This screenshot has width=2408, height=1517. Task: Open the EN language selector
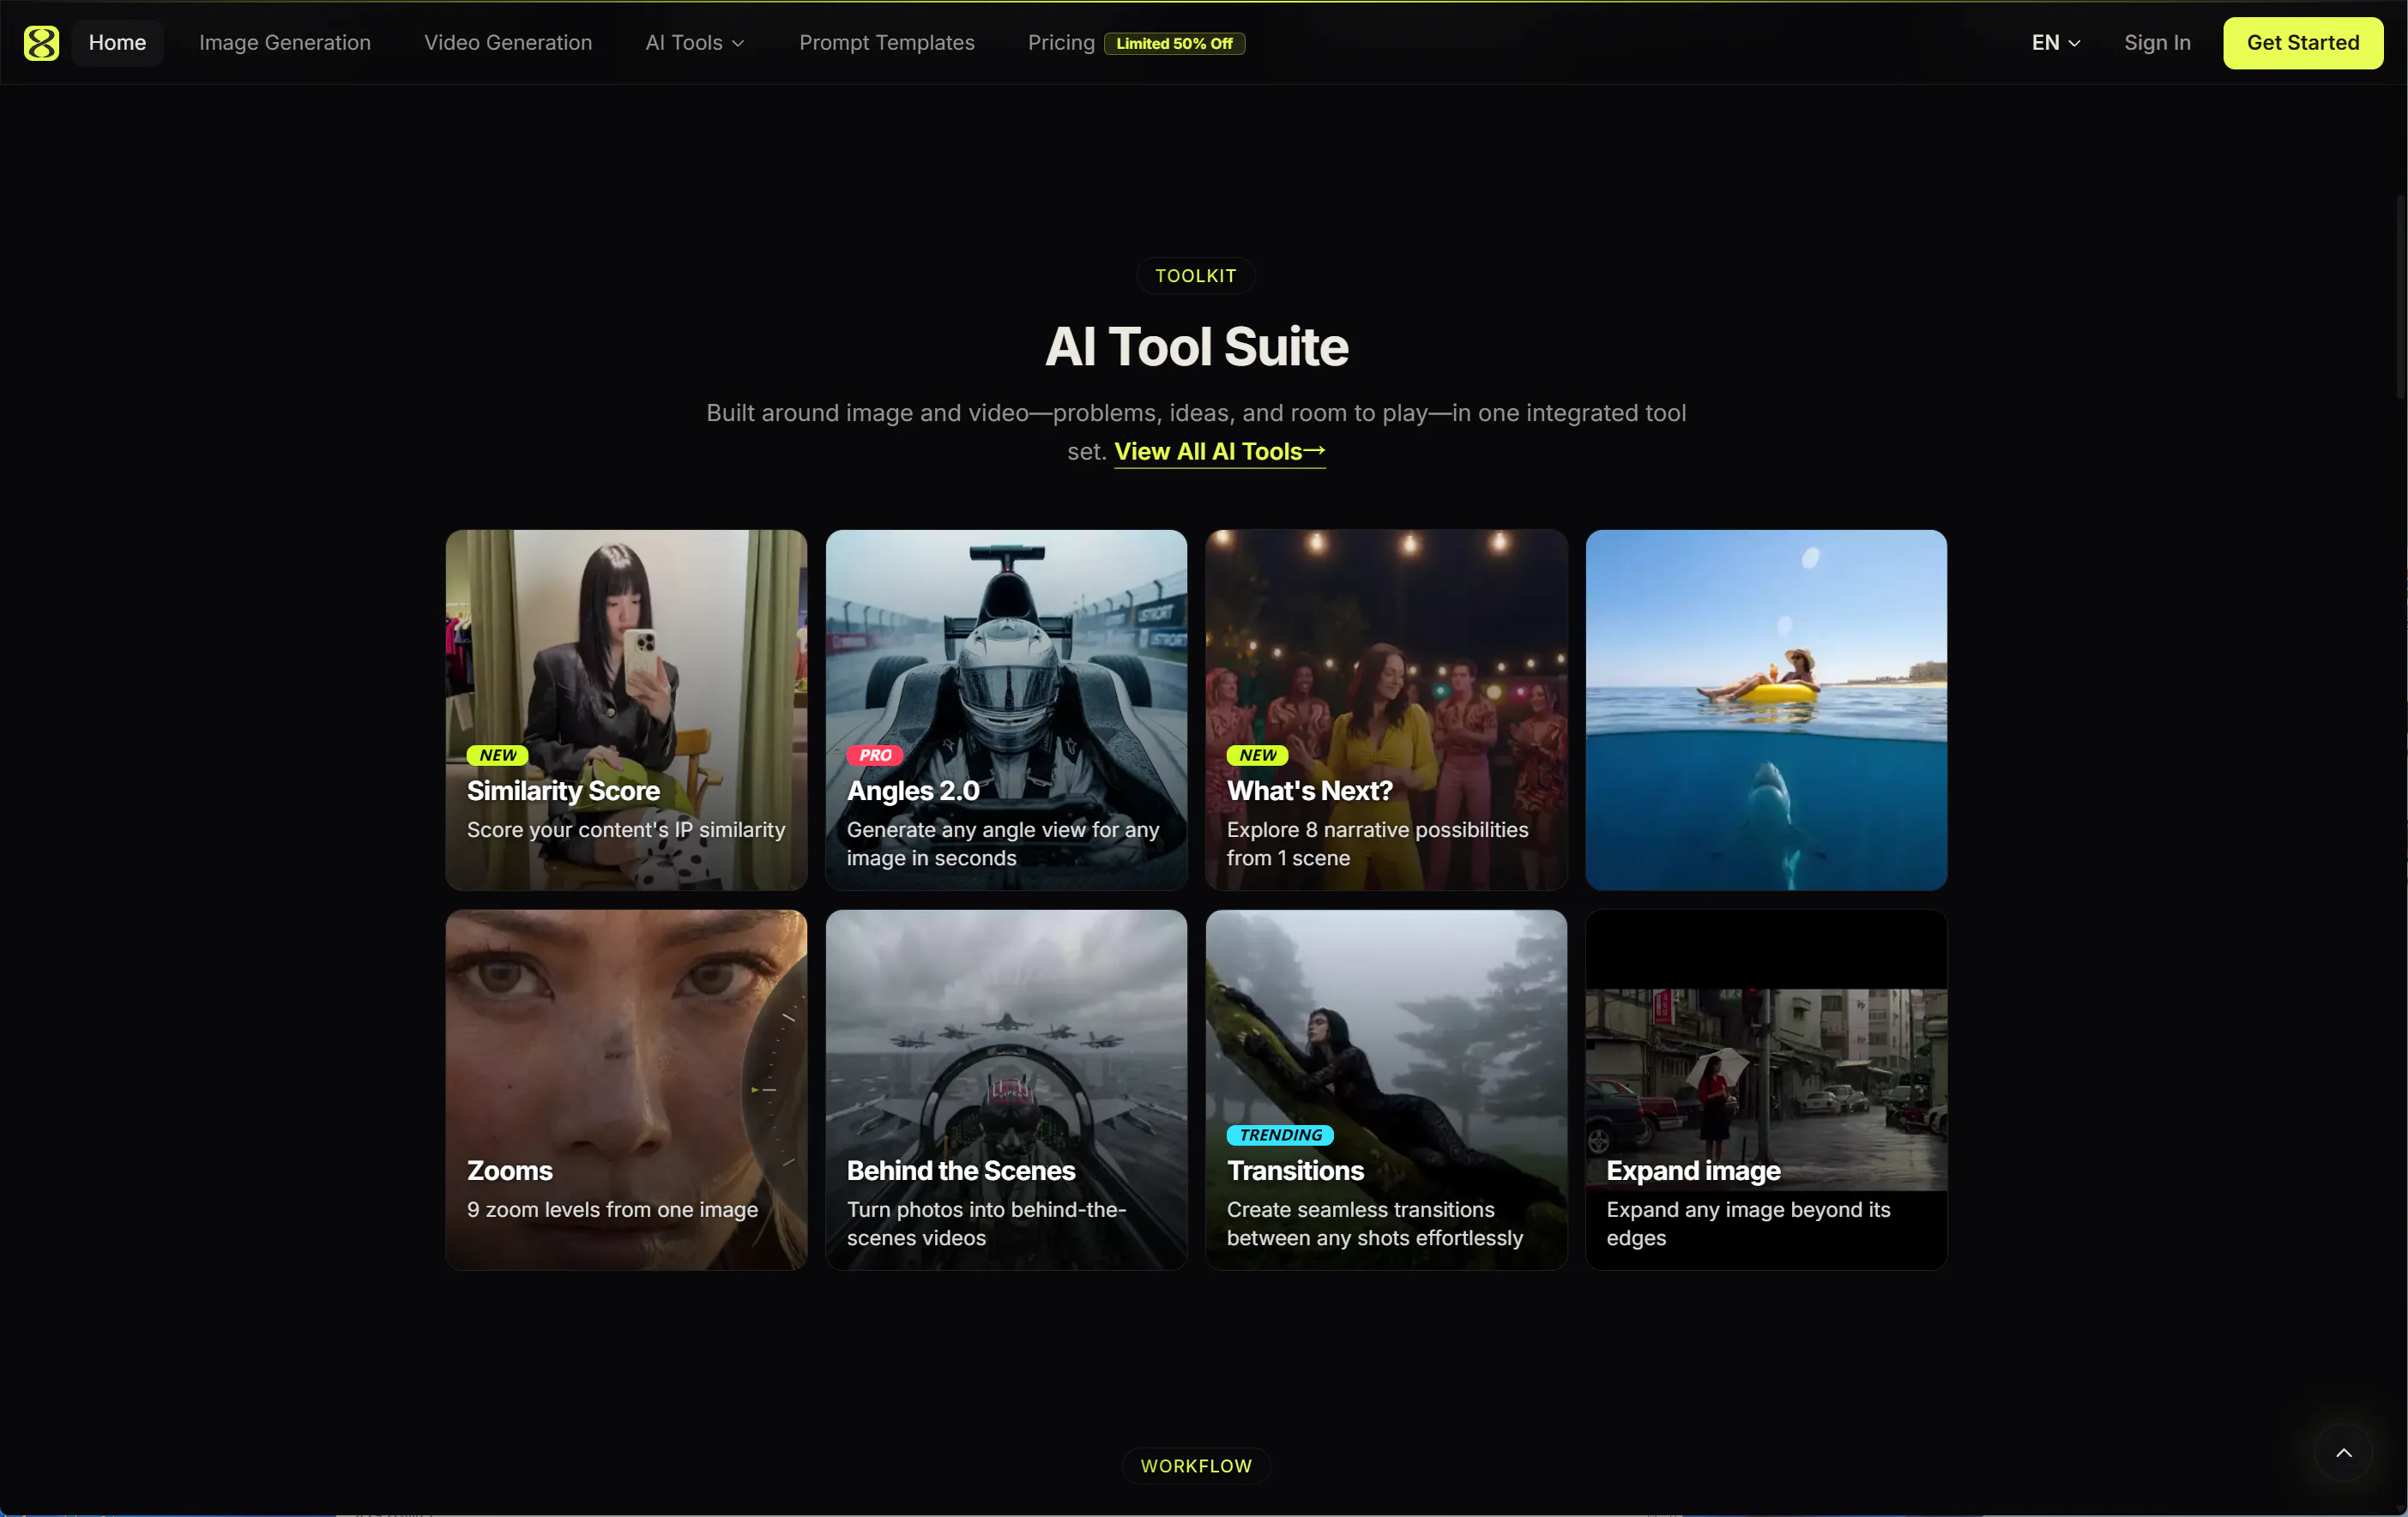tap(2056, 43)
